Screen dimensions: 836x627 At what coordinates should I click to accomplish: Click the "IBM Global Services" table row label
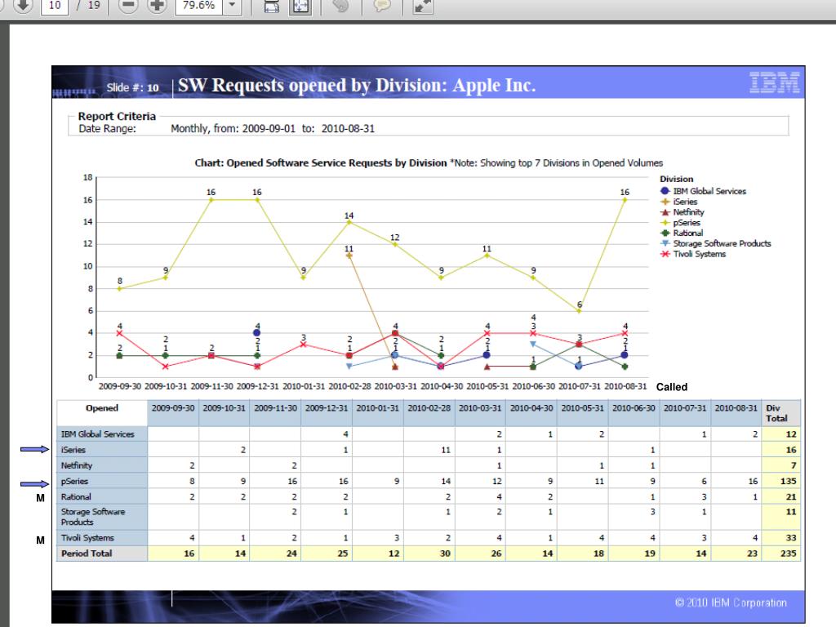(98, 434)
